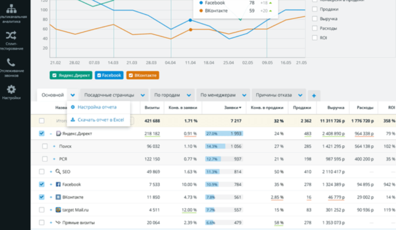Image resolution: width=396 pixels, height=230 pixels.
Task: Sort by the Заявки column header
Action: [233, 107]
